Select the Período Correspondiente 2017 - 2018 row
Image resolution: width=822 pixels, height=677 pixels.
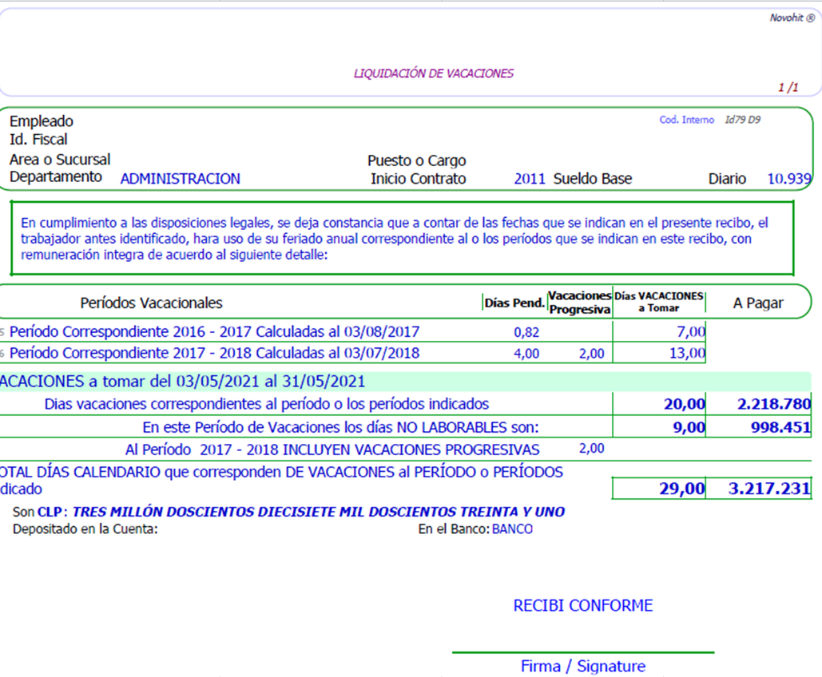coord(214,353)
